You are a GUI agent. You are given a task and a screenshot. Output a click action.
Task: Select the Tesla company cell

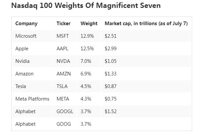click(x=20, y=86)
